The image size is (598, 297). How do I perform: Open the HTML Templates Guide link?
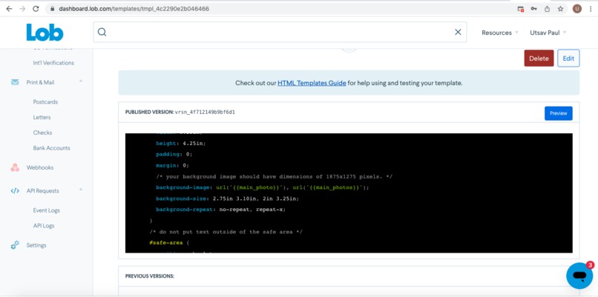point(312,83)
